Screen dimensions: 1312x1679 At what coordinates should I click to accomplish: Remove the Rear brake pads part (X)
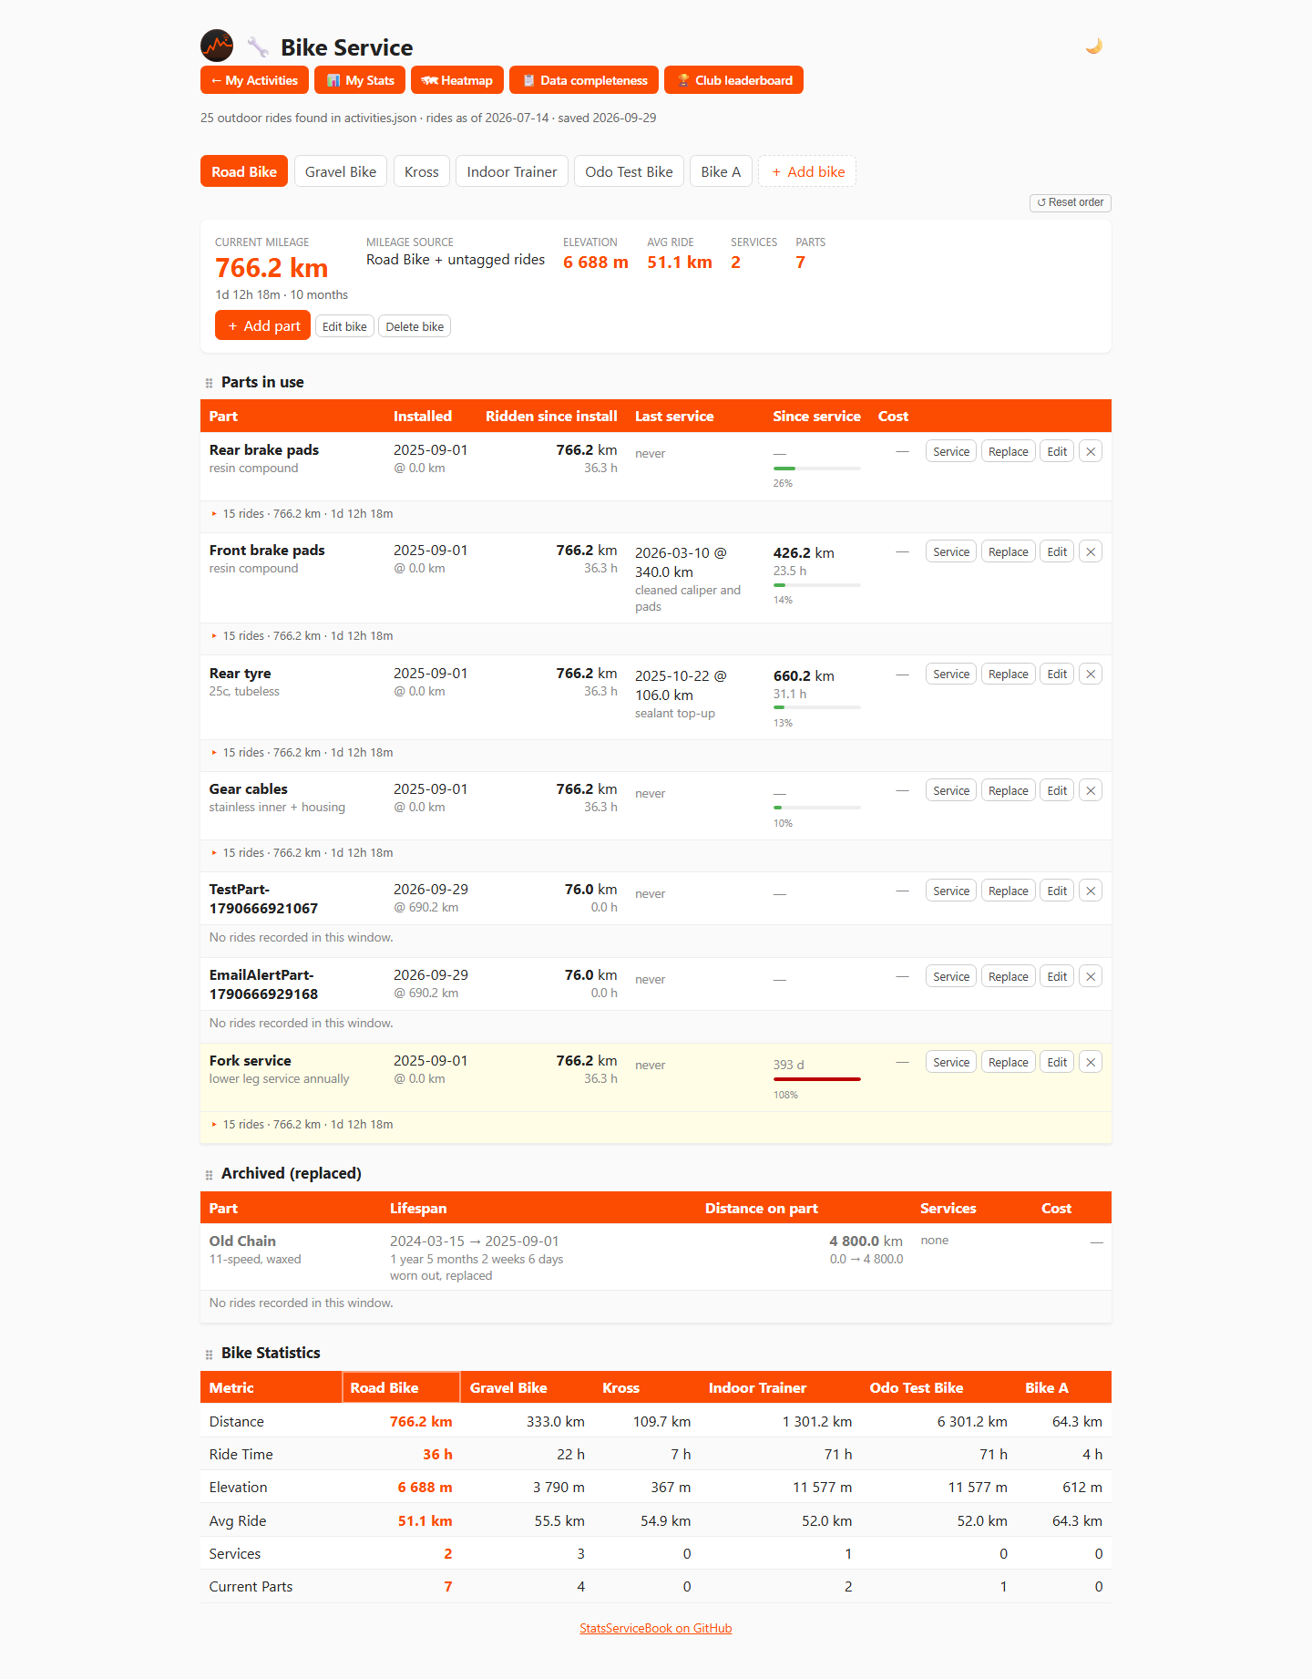pos(1091,451)
